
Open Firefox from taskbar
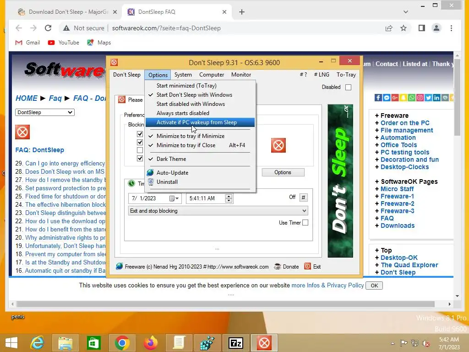(150, 343)
